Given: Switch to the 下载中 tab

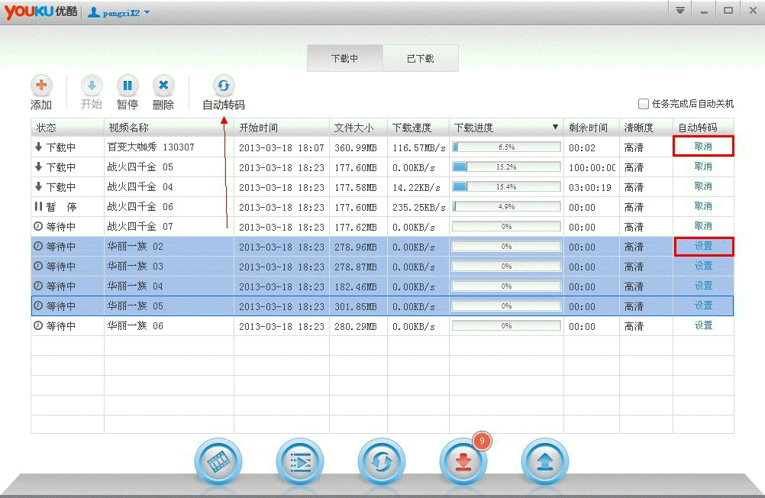Looking at the screenshot, I should pyautogui.click(x=344, y=59).
